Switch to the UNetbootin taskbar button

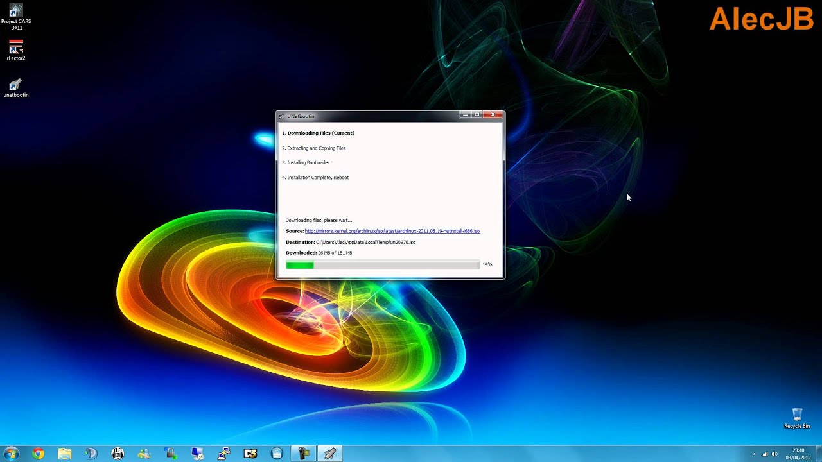tap(329, 454)
